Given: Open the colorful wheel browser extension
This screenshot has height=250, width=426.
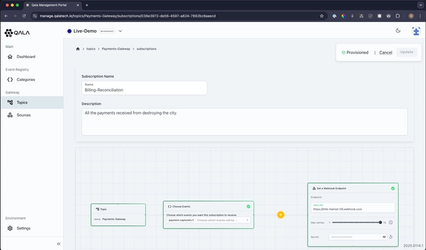Looking at the screenshot, I should pos(343,16).
